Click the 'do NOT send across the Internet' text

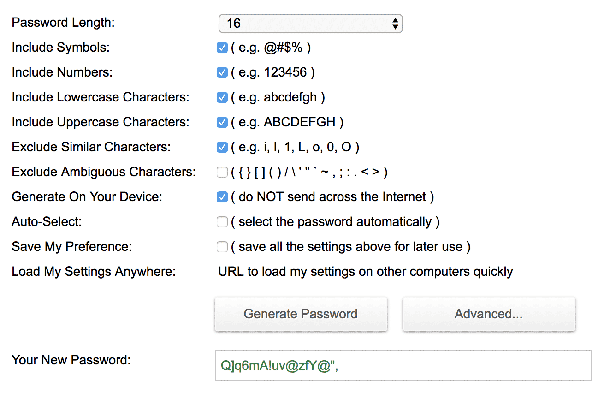(x=332, y=197)
